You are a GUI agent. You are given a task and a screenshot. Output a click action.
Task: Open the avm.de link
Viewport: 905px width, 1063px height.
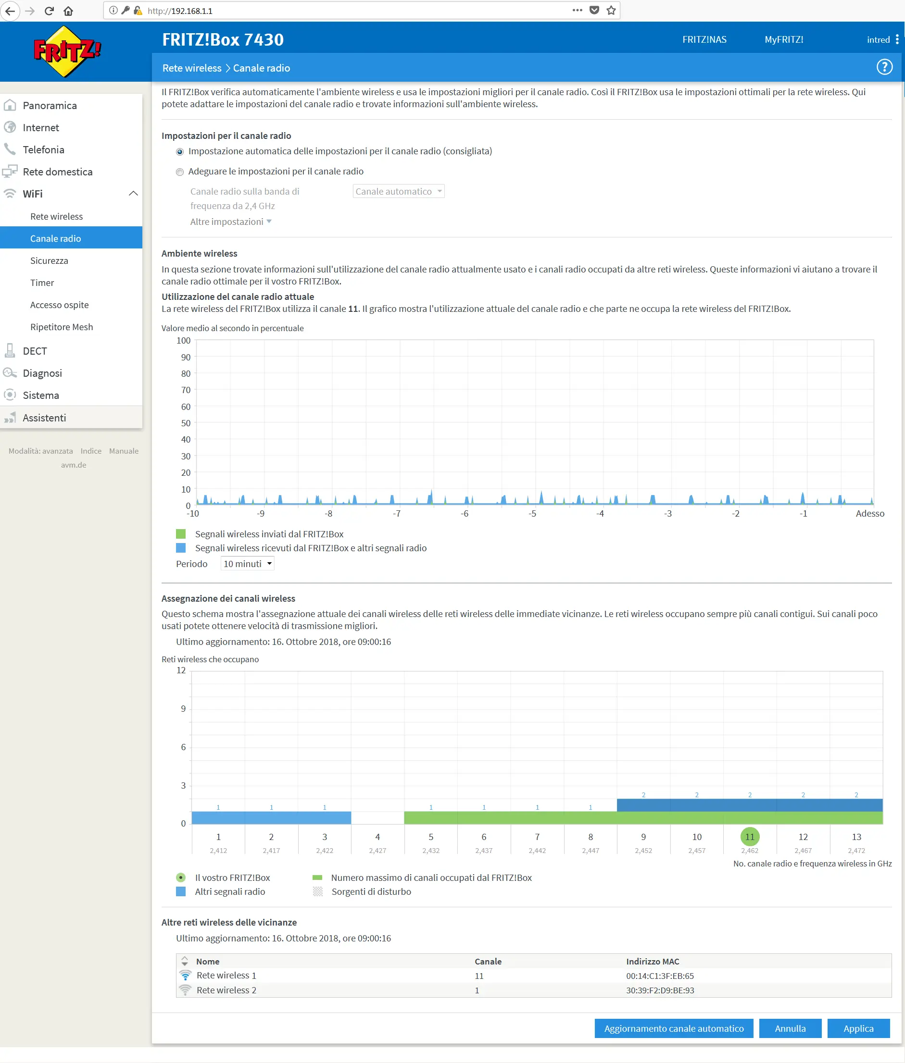point(74,465)
